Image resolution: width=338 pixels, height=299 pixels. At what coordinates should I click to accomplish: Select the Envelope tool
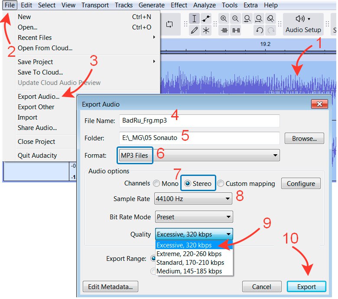click(x=206, y=19)
